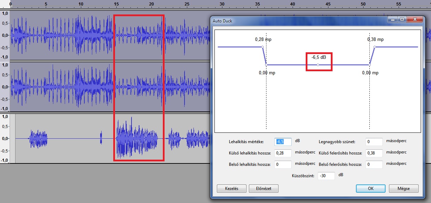Click the Mégse cancel button
This screenshot has width=431, height=203.
coord(404,189)
